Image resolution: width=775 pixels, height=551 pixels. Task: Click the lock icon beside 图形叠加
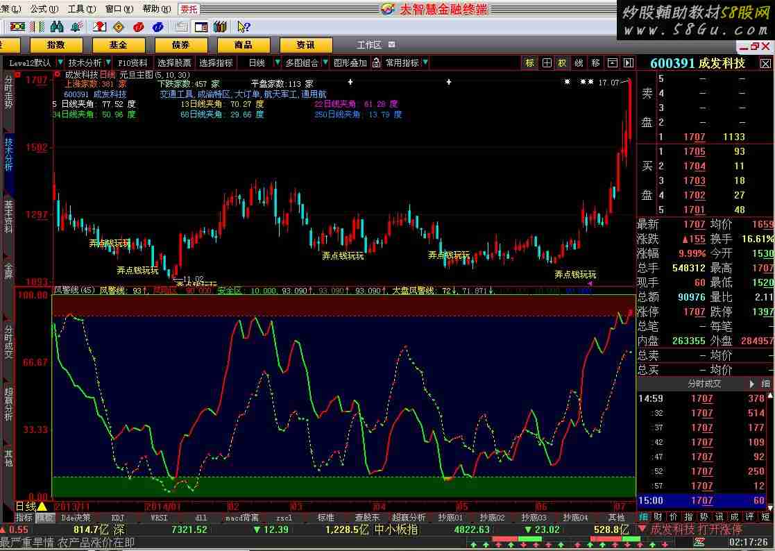click(376, 62)
